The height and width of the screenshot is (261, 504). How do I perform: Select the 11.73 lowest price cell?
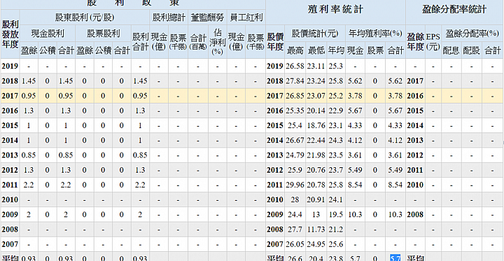(316, 230)
